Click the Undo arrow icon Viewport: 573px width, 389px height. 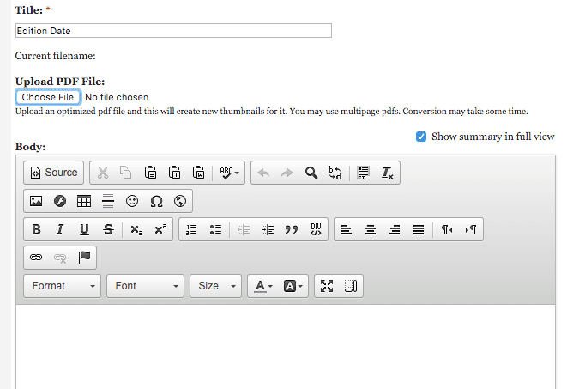coord(263,173)
